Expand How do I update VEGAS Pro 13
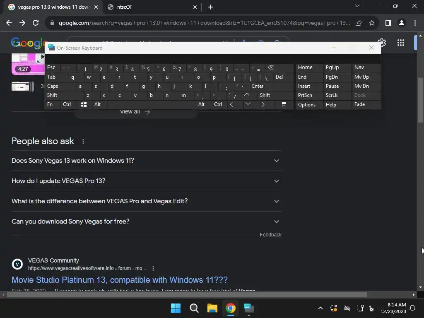 click(x=146, y=181)
